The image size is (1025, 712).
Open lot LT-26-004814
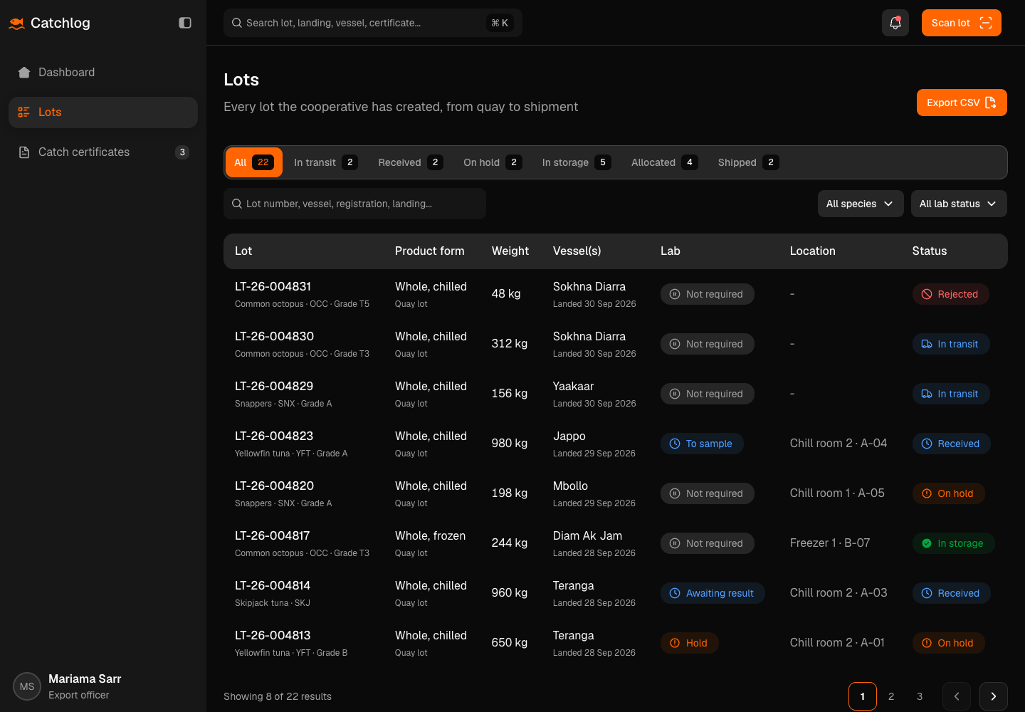(273, 585)
